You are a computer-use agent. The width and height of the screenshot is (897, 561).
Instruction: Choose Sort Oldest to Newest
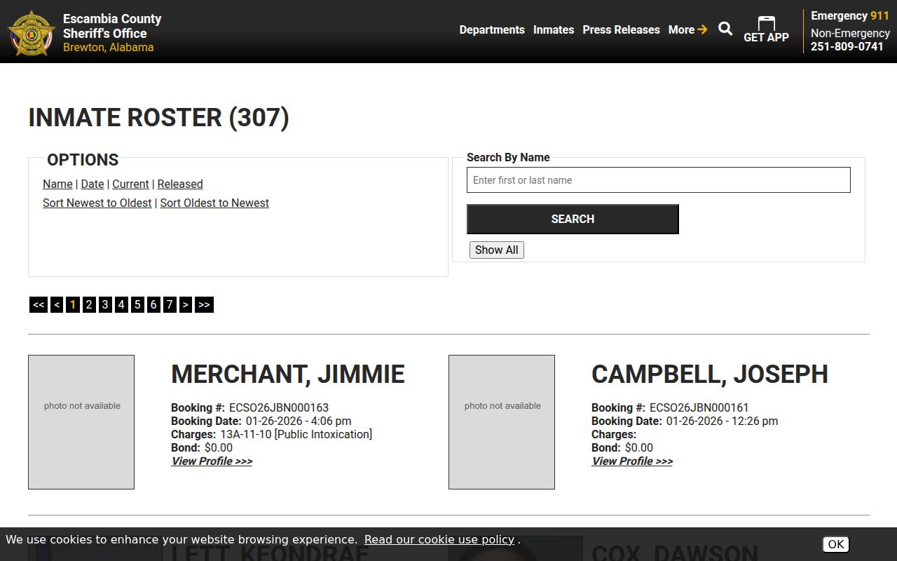click(214, 203)
